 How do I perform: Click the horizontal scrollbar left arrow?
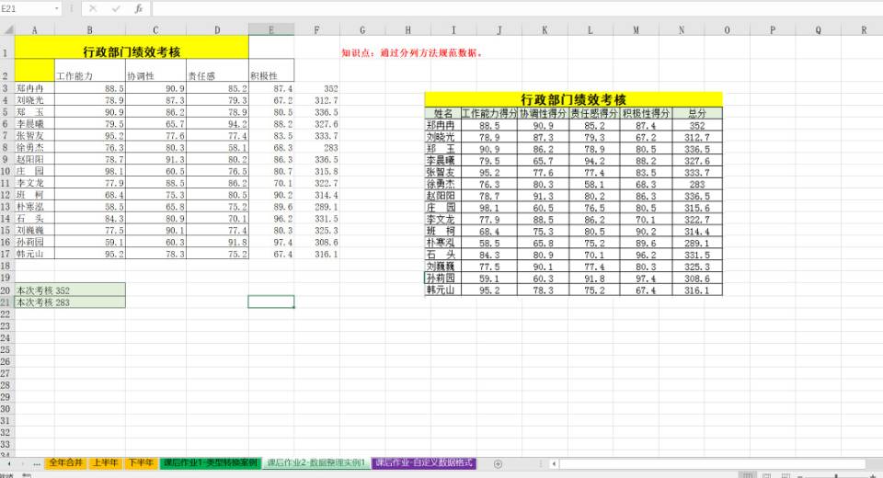tap(554, 463)
